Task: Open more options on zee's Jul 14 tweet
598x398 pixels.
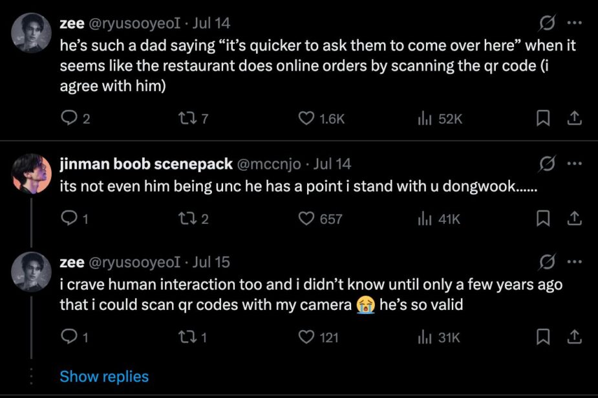Action: [x=574, y=23]
